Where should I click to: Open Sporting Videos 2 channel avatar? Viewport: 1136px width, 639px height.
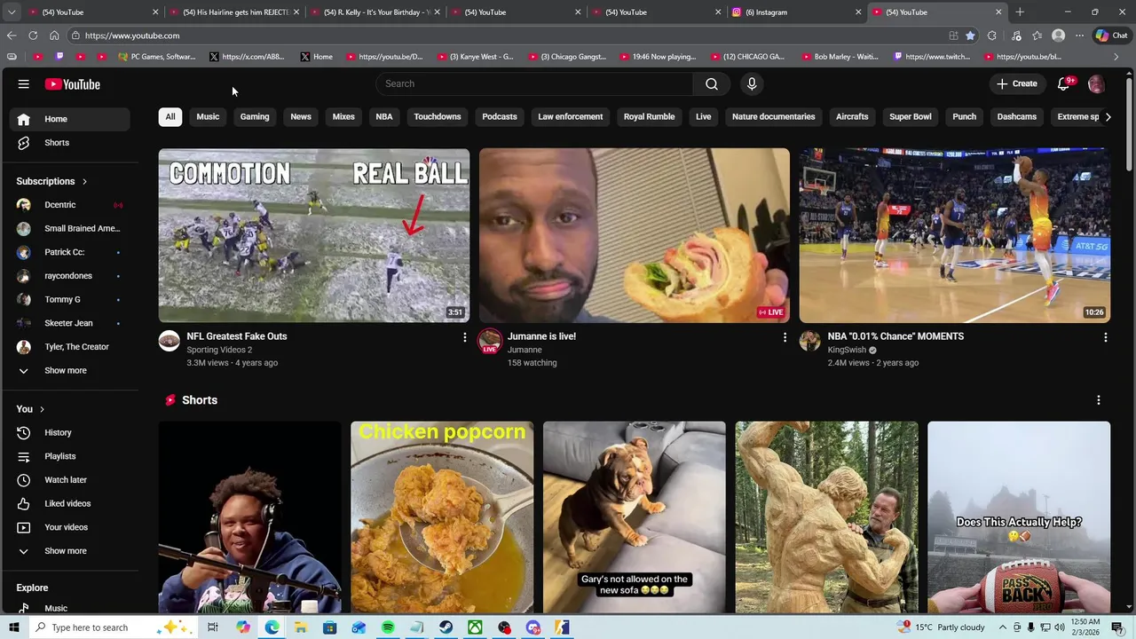(170, 342)
